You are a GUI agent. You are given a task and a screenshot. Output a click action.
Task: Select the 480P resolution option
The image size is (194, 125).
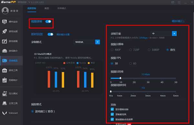tap(116, 50)
